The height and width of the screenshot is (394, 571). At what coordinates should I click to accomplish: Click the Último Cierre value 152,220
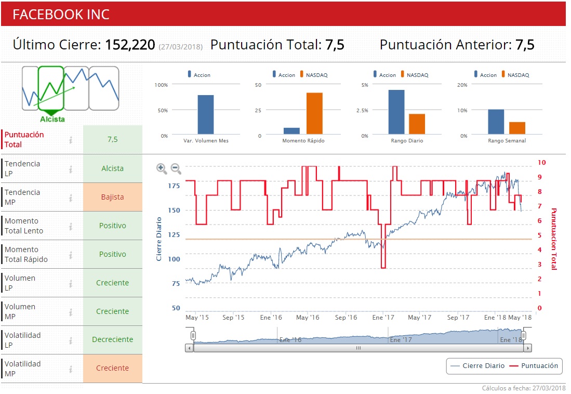[130, 45]
